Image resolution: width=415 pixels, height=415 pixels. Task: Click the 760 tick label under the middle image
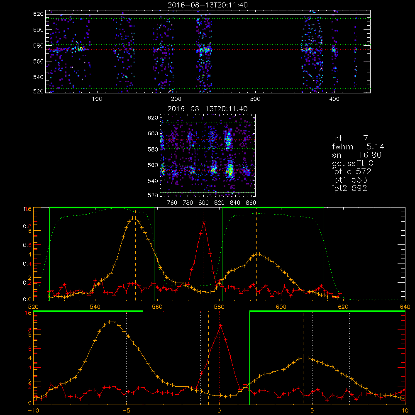[x=172, y=203]
